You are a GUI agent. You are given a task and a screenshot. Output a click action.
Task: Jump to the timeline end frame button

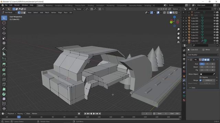100,114
